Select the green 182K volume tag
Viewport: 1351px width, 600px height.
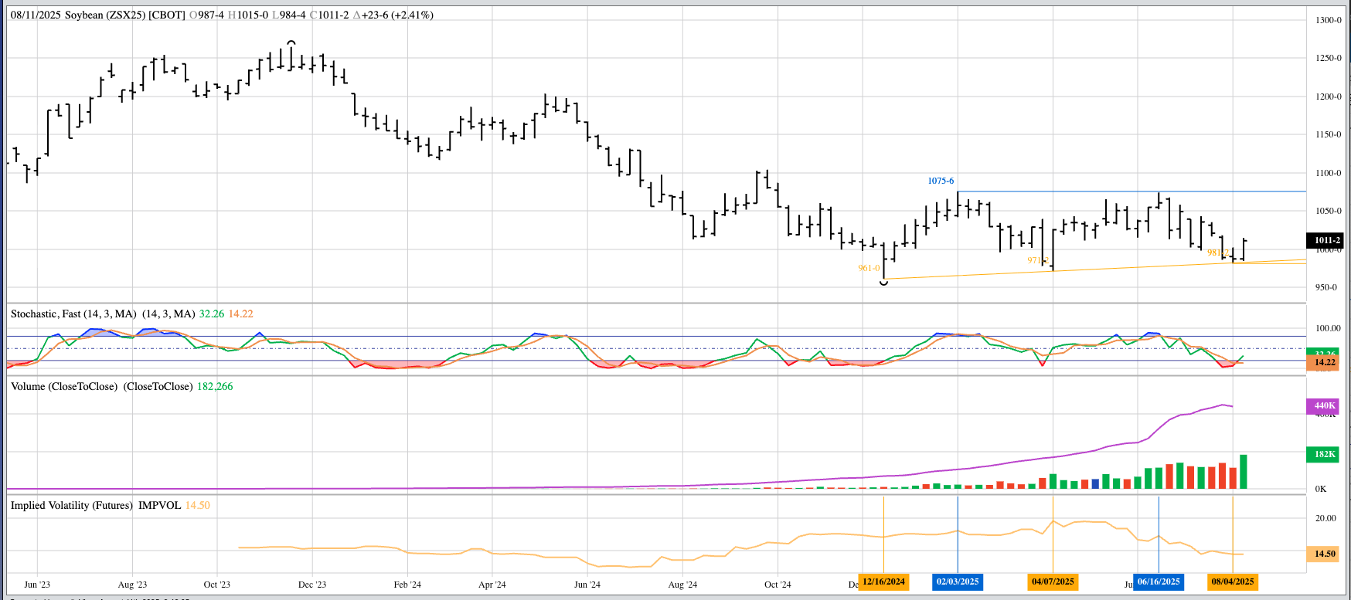[x=1325, y=454]
